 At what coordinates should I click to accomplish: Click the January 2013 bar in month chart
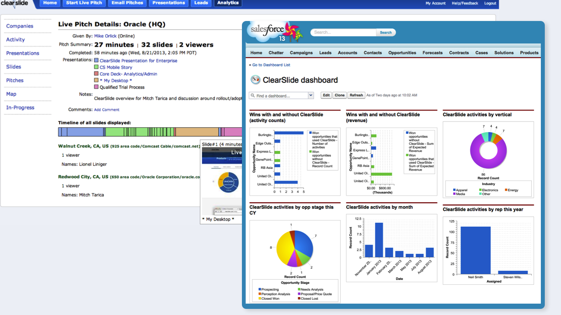pos(379,240)
